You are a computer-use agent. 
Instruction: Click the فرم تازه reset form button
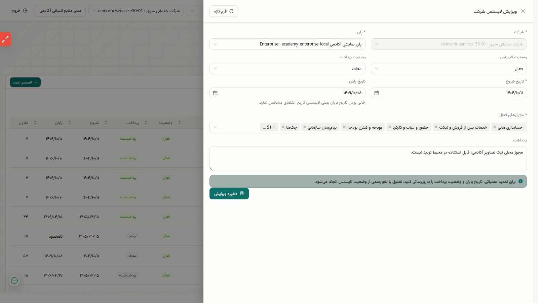(x=224, y=11)
